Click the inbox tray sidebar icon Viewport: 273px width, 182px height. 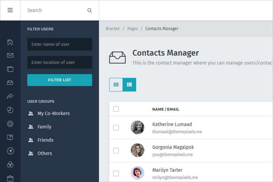click(10, 83)
